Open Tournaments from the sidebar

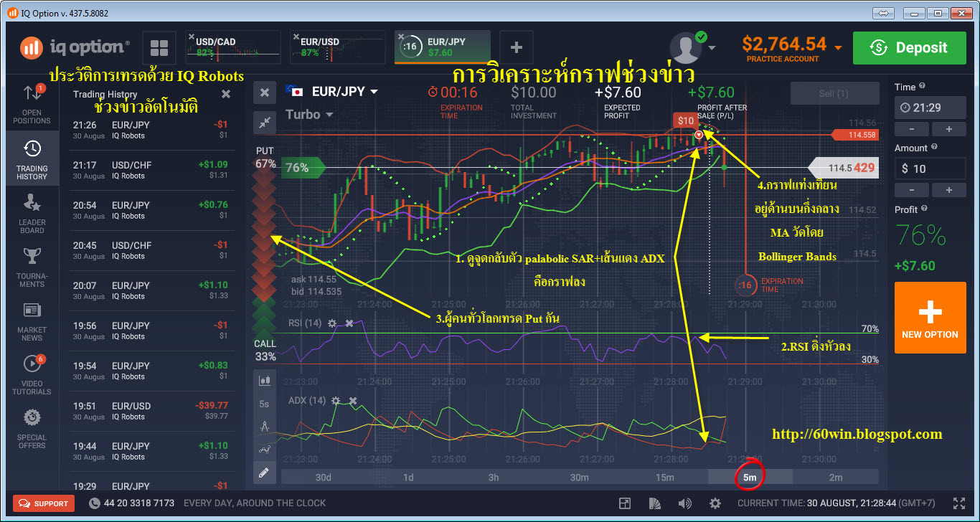(32, 267)
